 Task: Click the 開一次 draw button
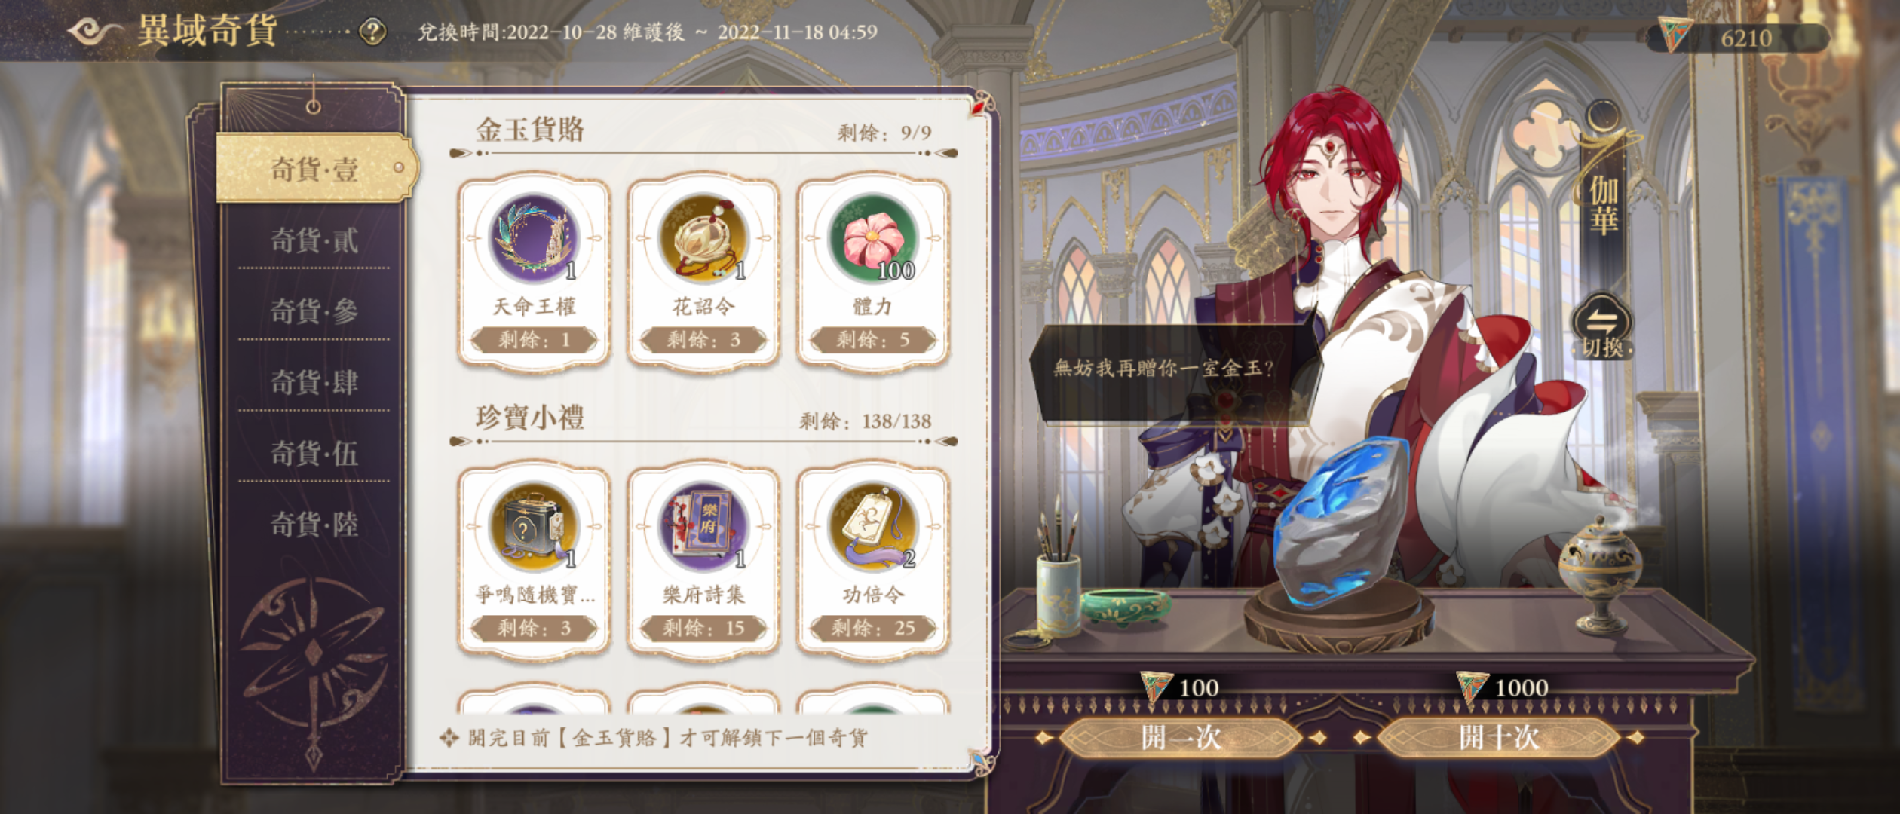1181,737
